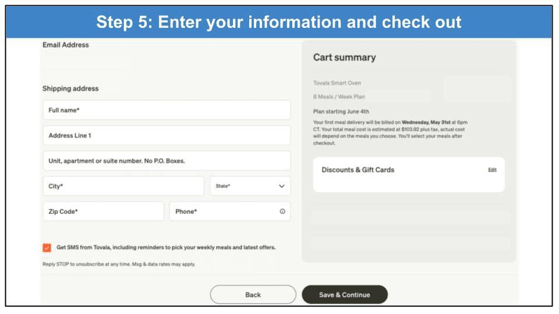Focus the Address Line 1 field
This screenshot has width=559, height=314.
point(166,135)
